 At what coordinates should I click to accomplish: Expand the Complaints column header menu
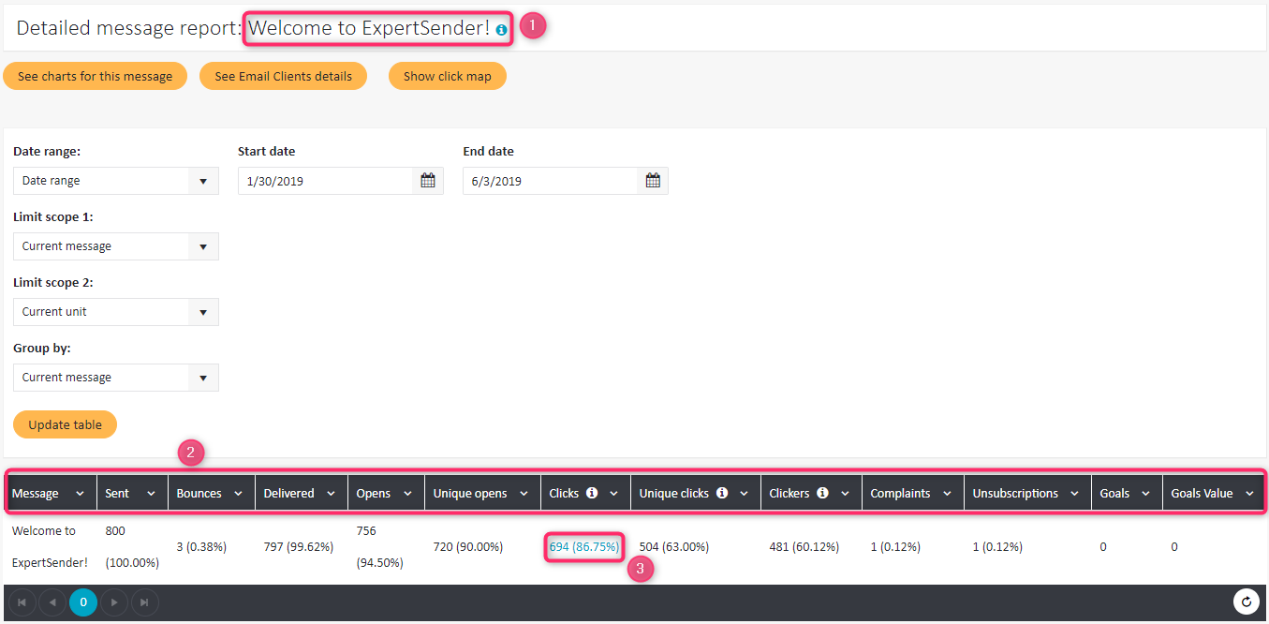947,494
